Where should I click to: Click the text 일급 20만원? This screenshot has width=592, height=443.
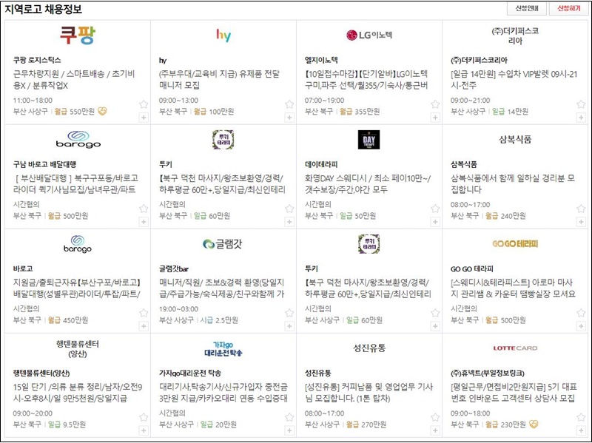coord(218,424)
